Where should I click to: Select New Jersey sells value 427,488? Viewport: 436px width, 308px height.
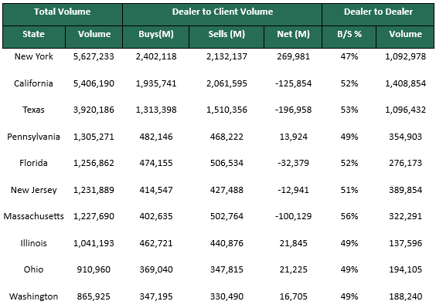coord(227,190)
